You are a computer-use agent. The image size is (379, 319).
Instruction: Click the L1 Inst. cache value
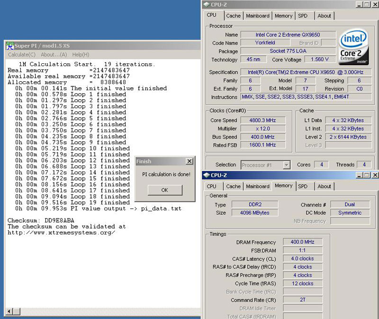pyautogui.click(x=348, y=129)
